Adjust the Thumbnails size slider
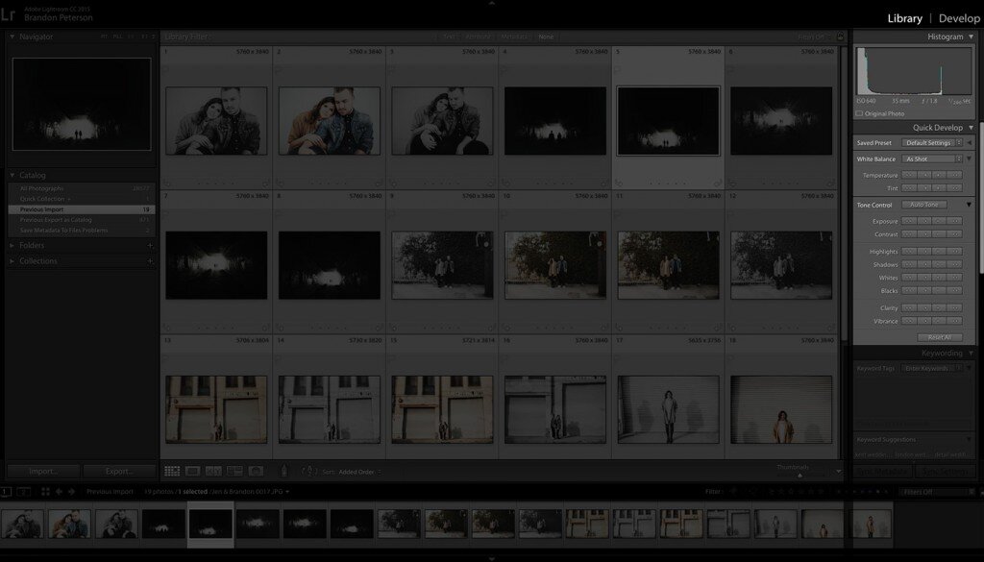Viewport: 984px width, 562px height. pos(799,476)
